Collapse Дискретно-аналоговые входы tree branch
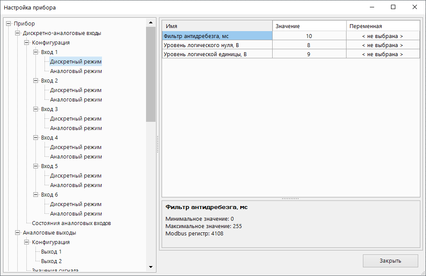This screenshot has height=276, width=426. pyautogui.click(x=18, y=33)
